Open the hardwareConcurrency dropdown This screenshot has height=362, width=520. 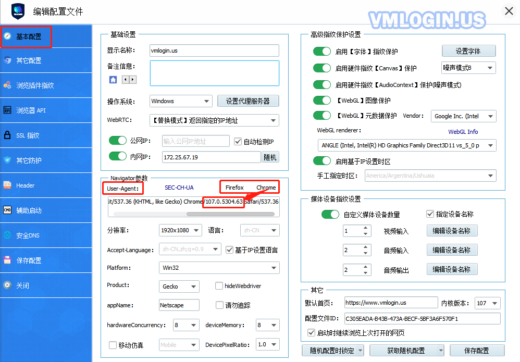pyautogui.click(x=186, y=325)
